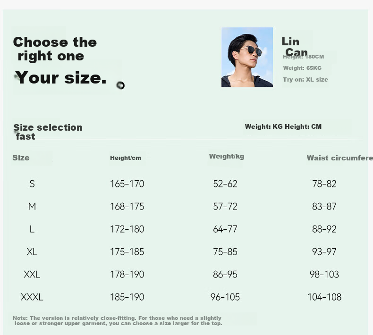Click the 'Size' column header
Image resolution: width=373 pixels, height=335 pixels.
[x=21, y=158]
